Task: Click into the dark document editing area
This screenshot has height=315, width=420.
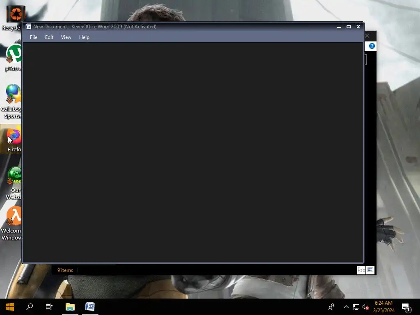Action: 193,152
